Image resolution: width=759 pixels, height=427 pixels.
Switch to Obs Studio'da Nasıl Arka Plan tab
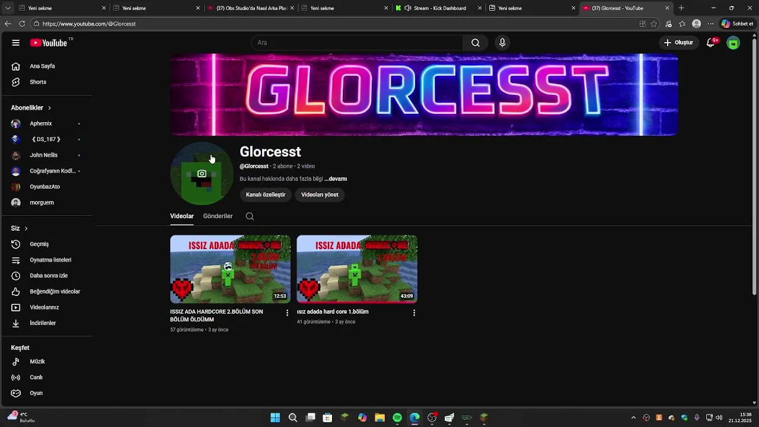[250, 8]
